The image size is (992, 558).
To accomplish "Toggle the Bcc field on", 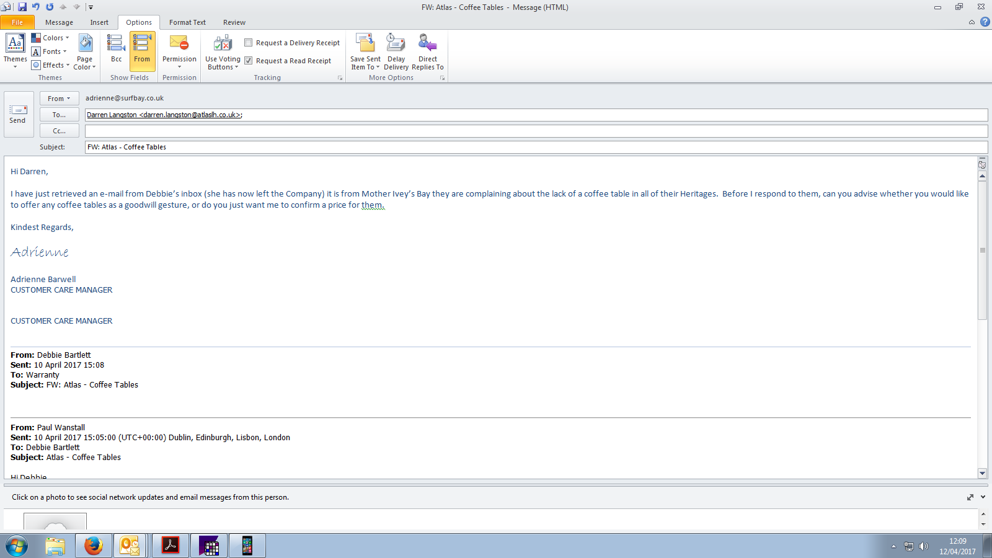I will pyautogui.click(x=116, y=51).
